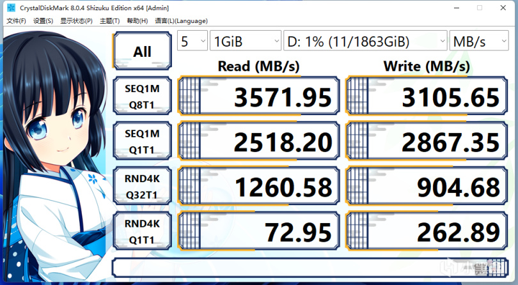This screenshot has height=285, width=518.
Task: Click the Write (MB/s) column header
Action: pos(427,66)
